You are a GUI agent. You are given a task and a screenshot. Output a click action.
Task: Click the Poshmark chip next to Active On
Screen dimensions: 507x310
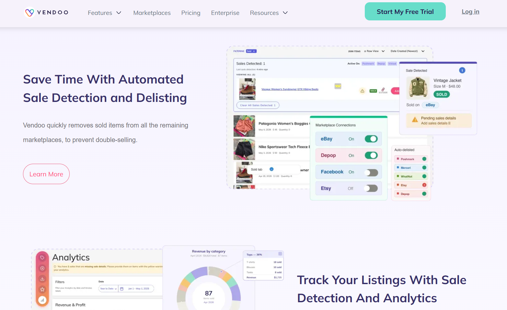368,64
